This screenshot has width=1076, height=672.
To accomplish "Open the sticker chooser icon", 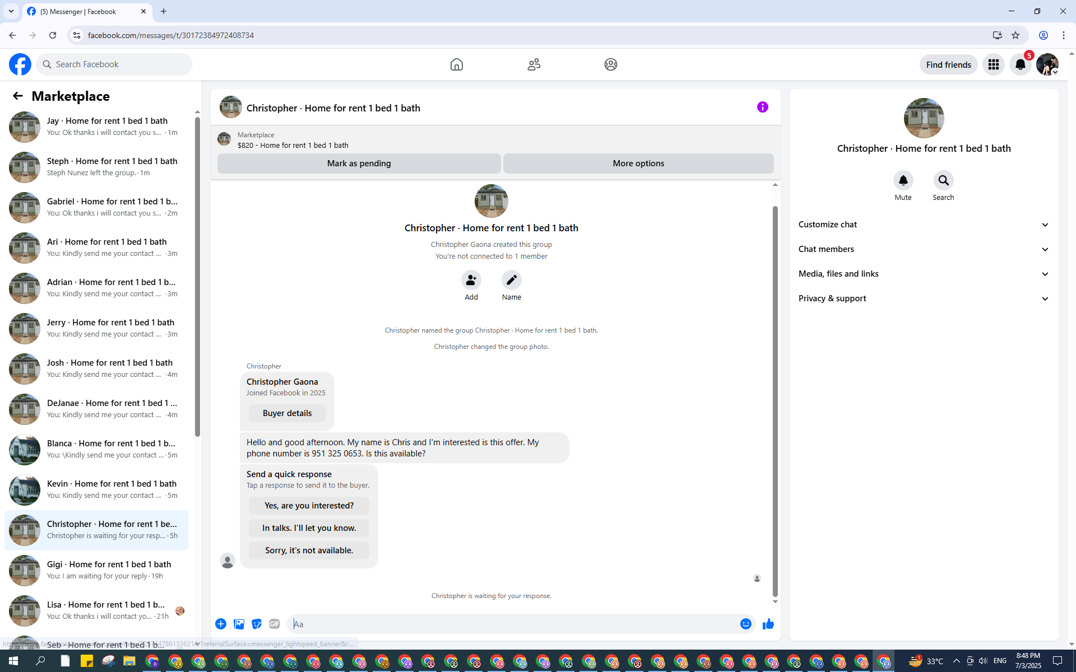I will pos(257,624).
